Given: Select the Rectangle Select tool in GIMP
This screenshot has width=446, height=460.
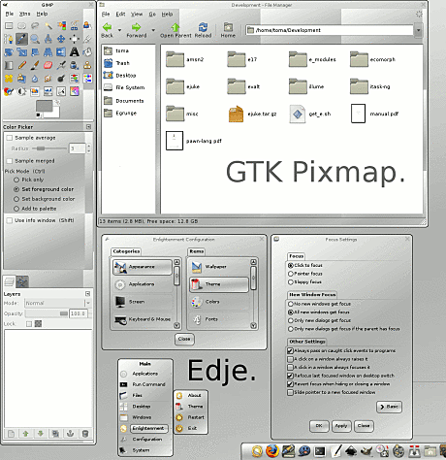Looking at the screenshot, I should tap(9, 25).
